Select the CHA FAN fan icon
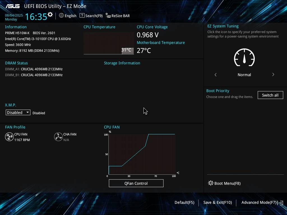This screenshot has height=215, width=287. pos(58,137)
